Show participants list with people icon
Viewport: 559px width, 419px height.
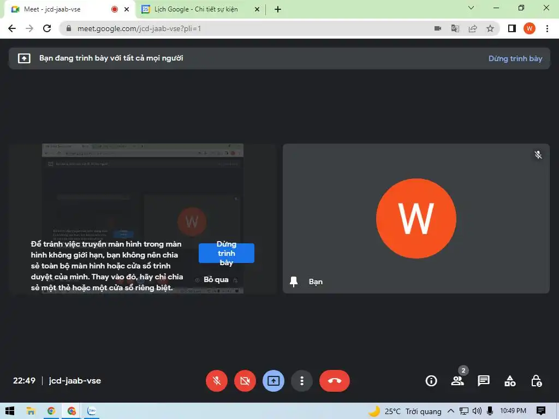pyautogui.click(x=457, y=381)
